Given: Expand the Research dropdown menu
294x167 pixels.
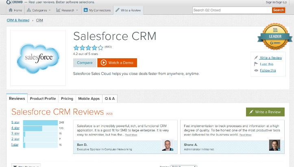Looking at the screenshot, I should click(67, 10).
